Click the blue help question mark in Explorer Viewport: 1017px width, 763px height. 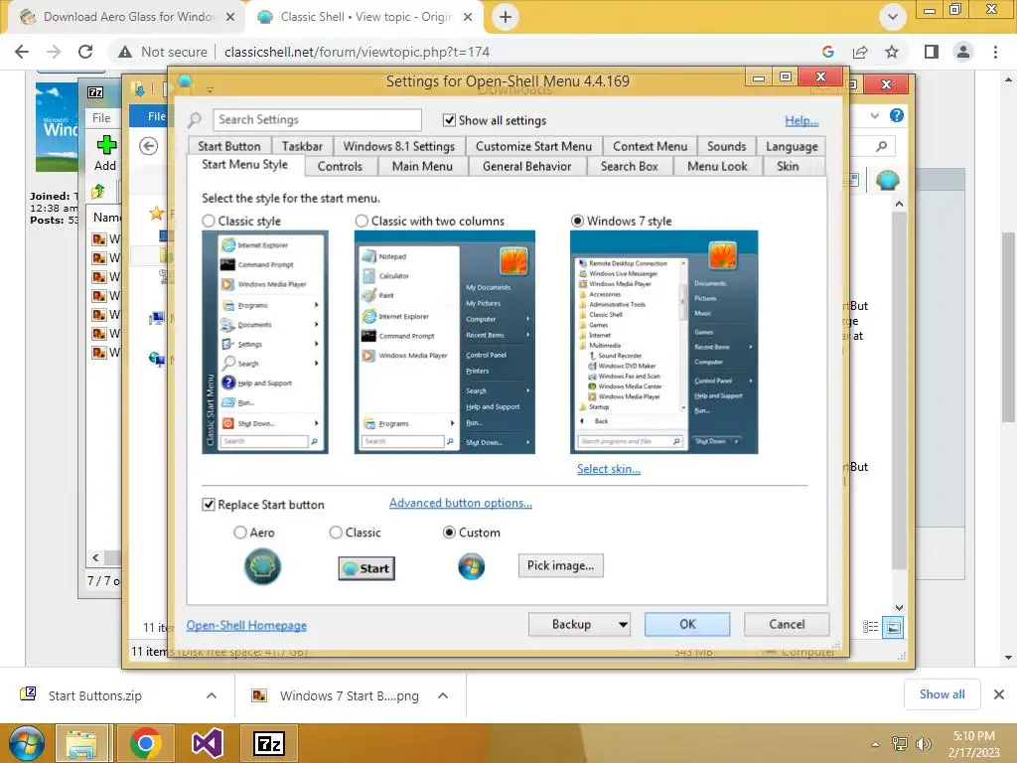point(897,115)
